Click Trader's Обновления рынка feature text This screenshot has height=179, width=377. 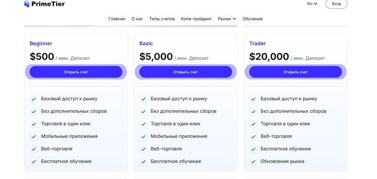(x=282, y=162)
